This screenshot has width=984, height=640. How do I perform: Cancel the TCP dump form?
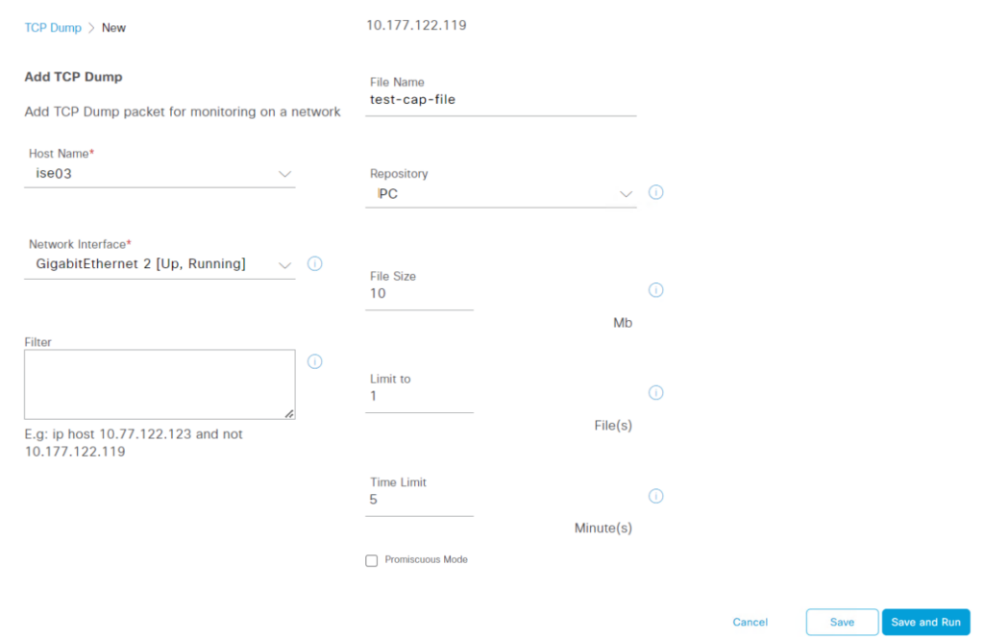[750, 622]
